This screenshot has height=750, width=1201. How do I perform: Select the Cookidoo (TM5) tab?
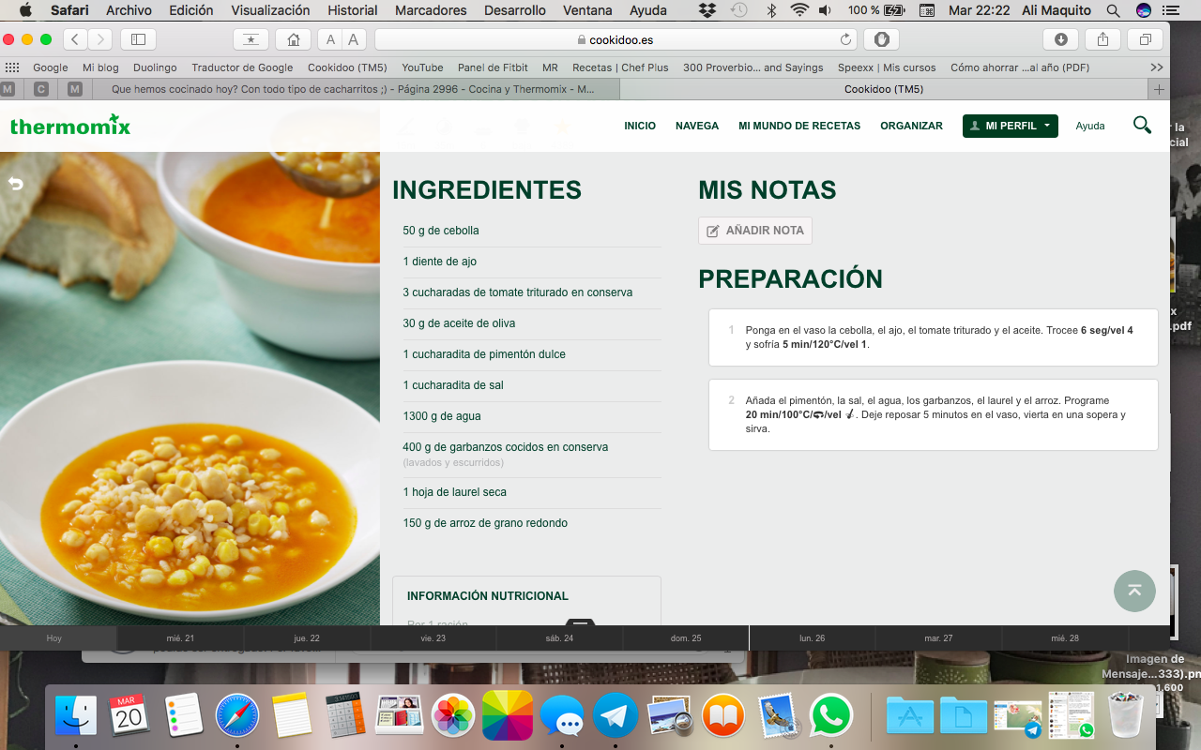click(x=884, y=89)
